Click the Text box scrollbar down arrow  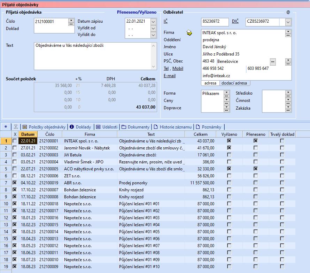pyautogui.click(x=153, y=67)
